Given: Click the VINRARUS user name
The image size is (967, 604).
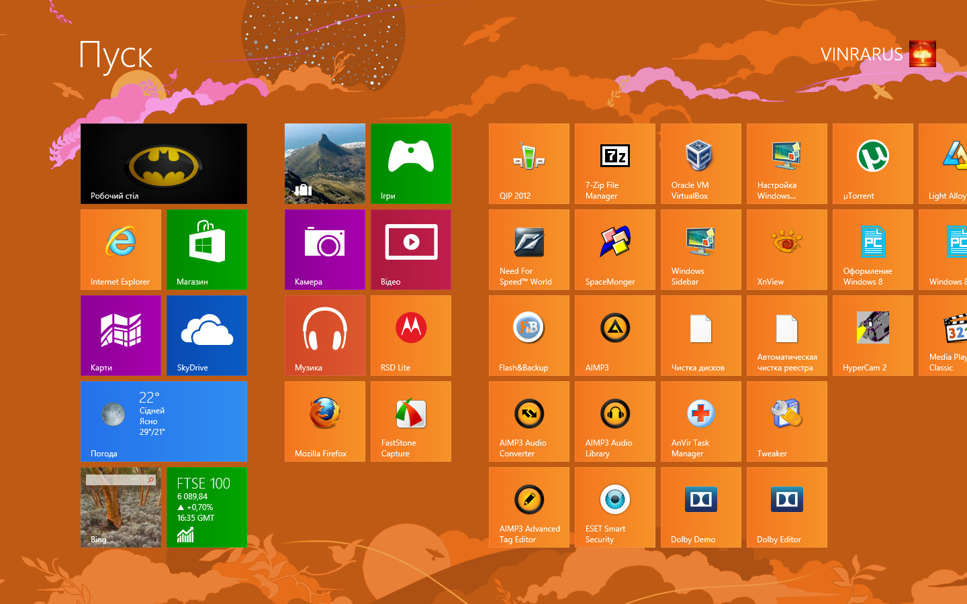Looking at the screenshot, I should pyautogui.click(x=862, y=54).
